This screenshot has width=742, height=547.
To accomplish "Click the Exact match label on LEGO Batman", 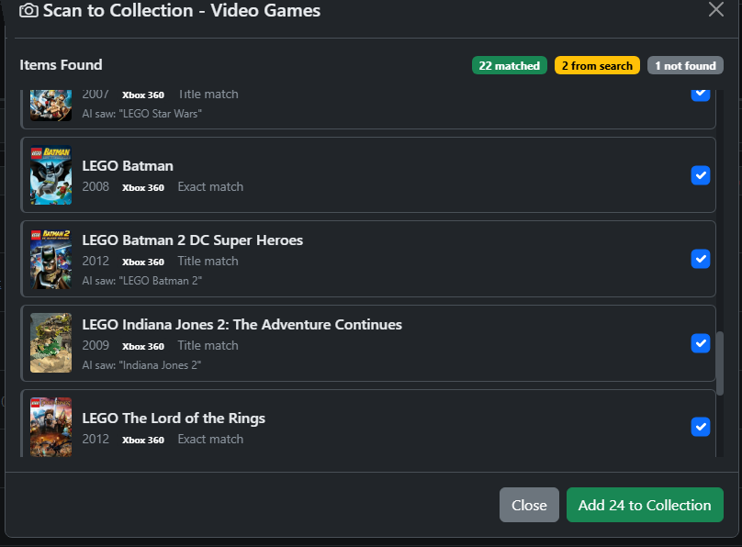I will (209, 187).
